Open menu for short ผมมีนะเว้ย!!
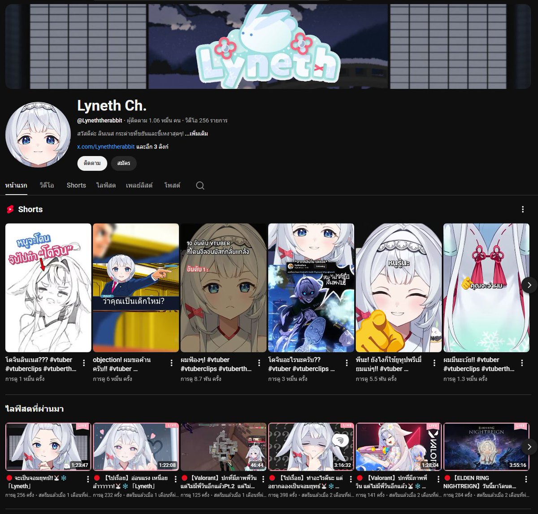Screen dimensions: 538x514 [522, 363]
